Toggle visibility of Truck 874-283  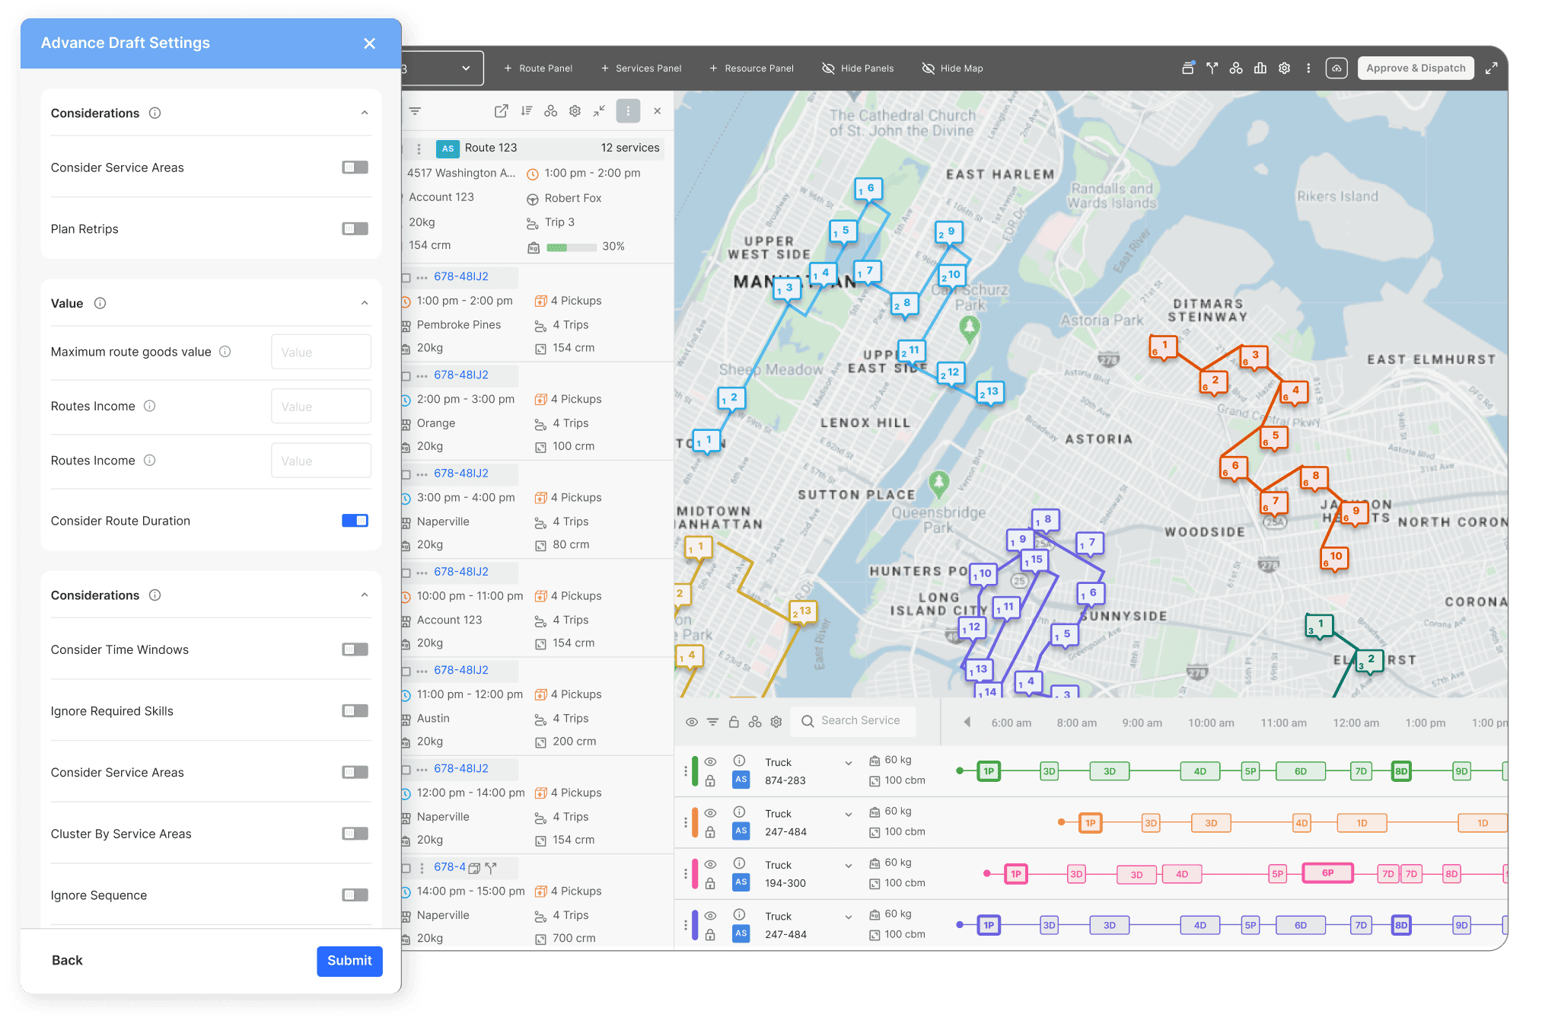point(710,761)
